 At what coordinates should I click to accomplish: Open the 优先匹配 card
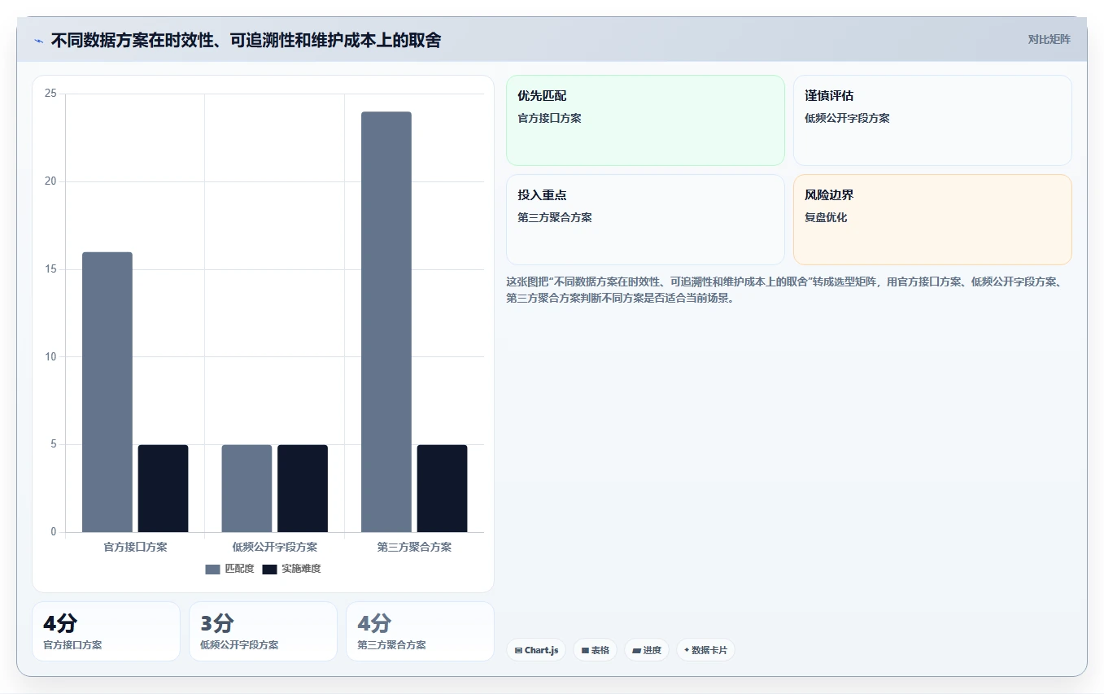(645, 120)
